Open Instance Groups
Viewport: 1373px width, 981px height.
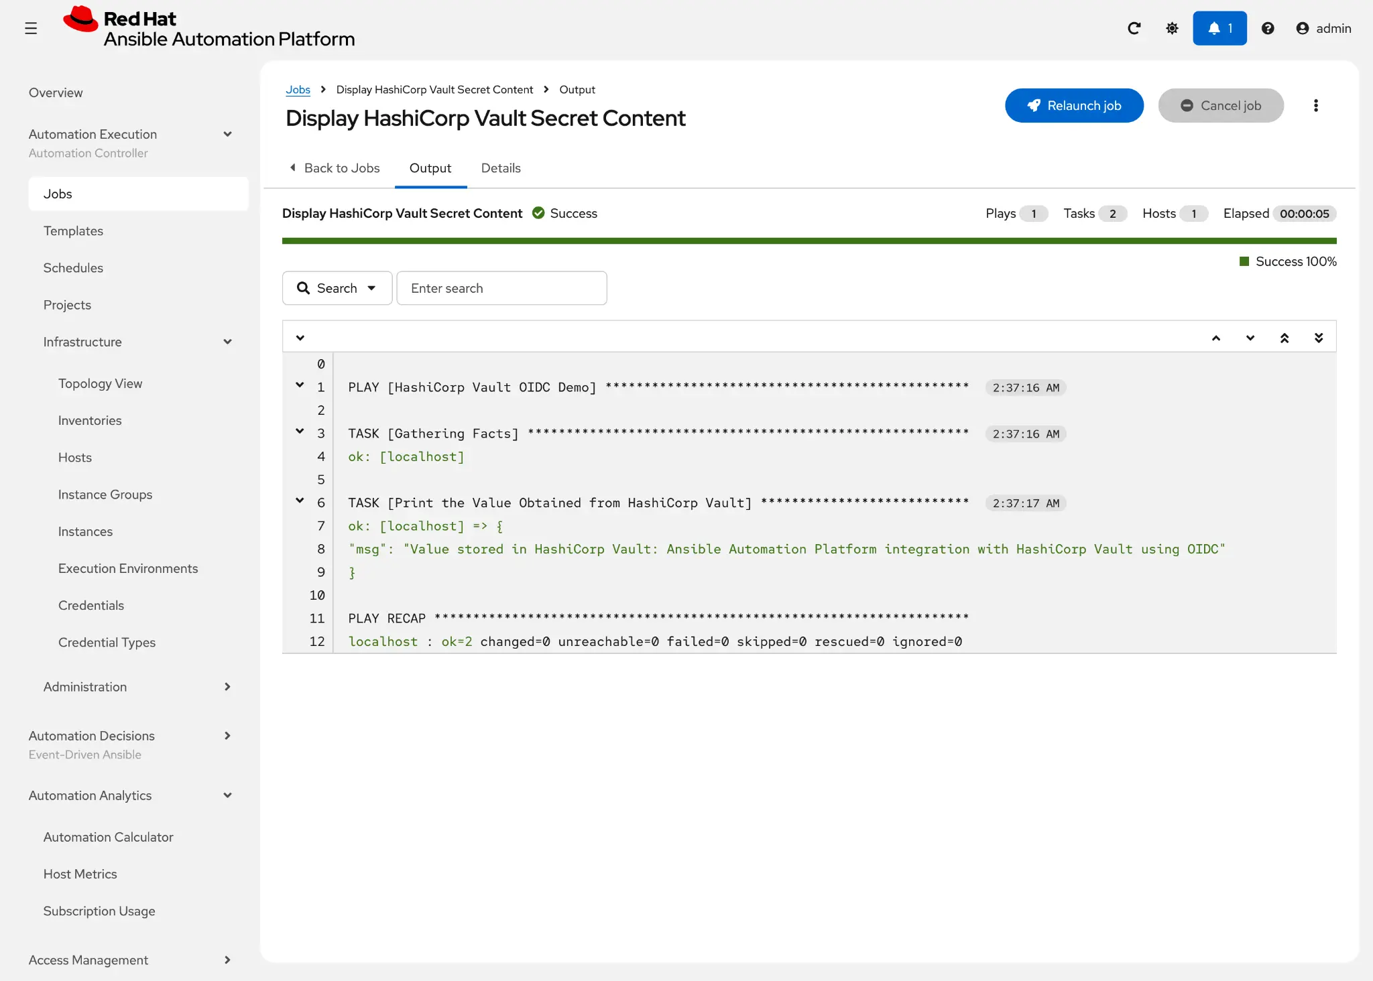point(105,495)
